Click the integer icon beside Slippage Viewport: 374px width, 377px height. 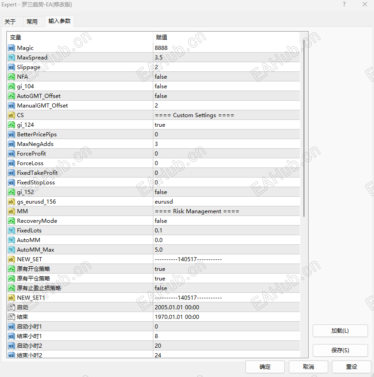11,67
